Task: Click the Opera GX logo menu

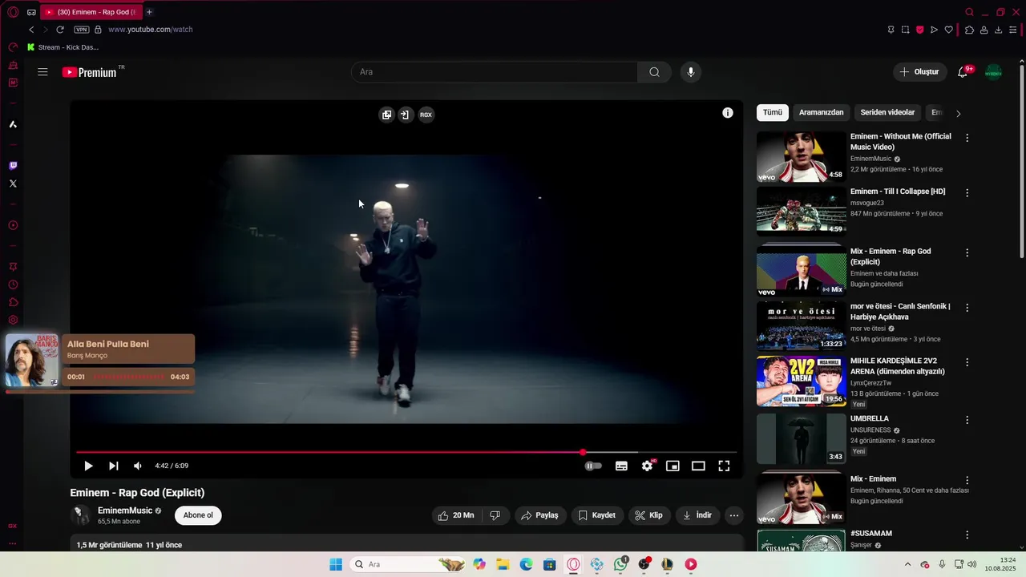Action: [x=13, y=12]
